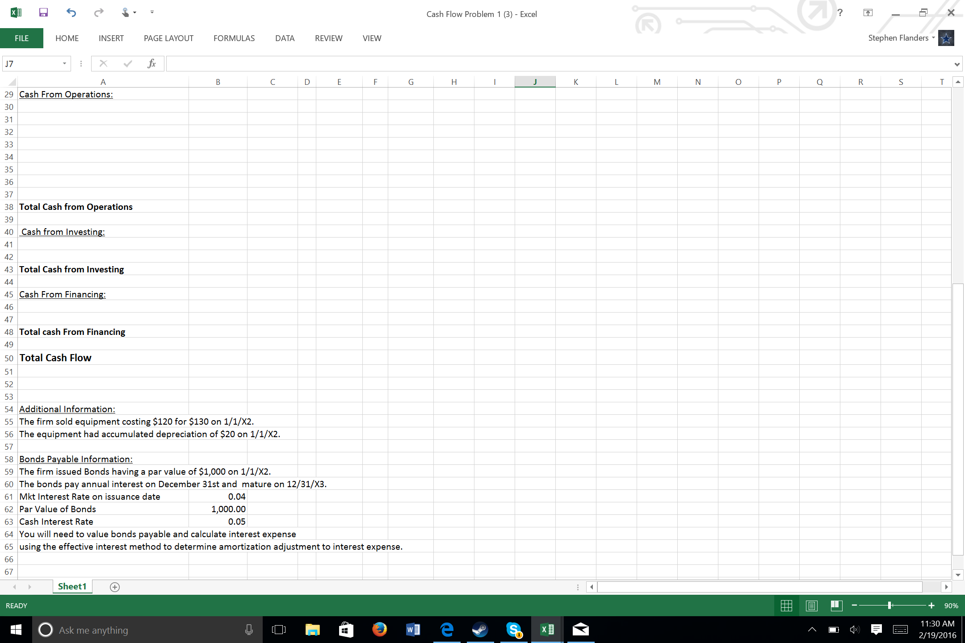
Task: Switch to the FORMULAS tab
Action: [234, 38]
